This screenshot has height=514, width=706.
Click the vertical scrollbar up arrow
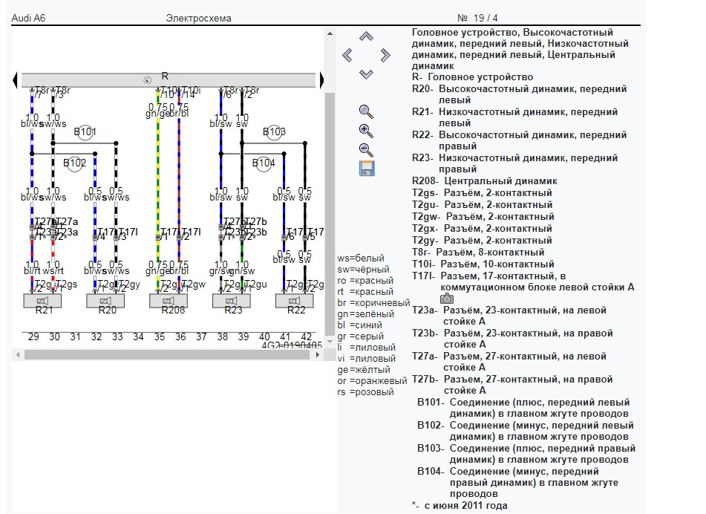coord(330,33)
